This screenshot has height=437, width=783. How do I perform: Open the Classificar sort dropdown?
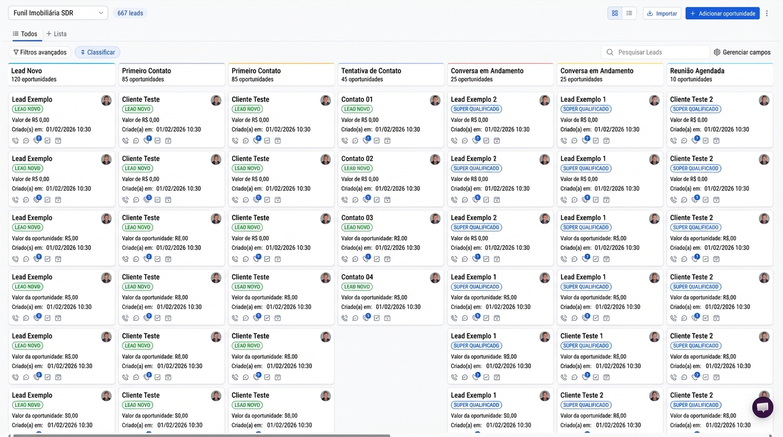point(97,52)
